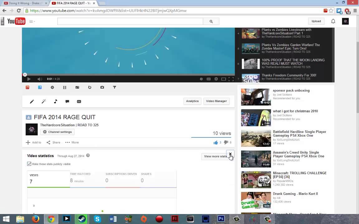Like the video with thumbs up
Image resolution: width=359 pixels, height=224 pixels.
[x=216, y=142]
